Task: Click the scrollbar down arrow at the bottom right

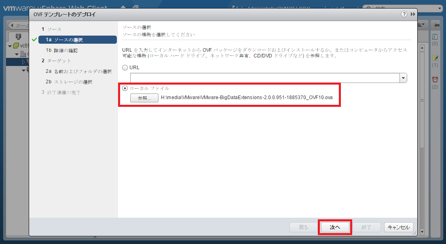Action: [422, 232]
